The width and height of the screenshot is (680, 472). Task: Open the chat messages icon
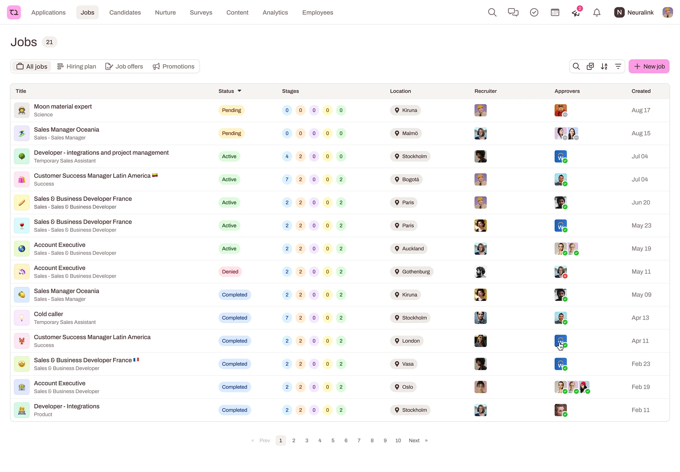click(513, 12)
